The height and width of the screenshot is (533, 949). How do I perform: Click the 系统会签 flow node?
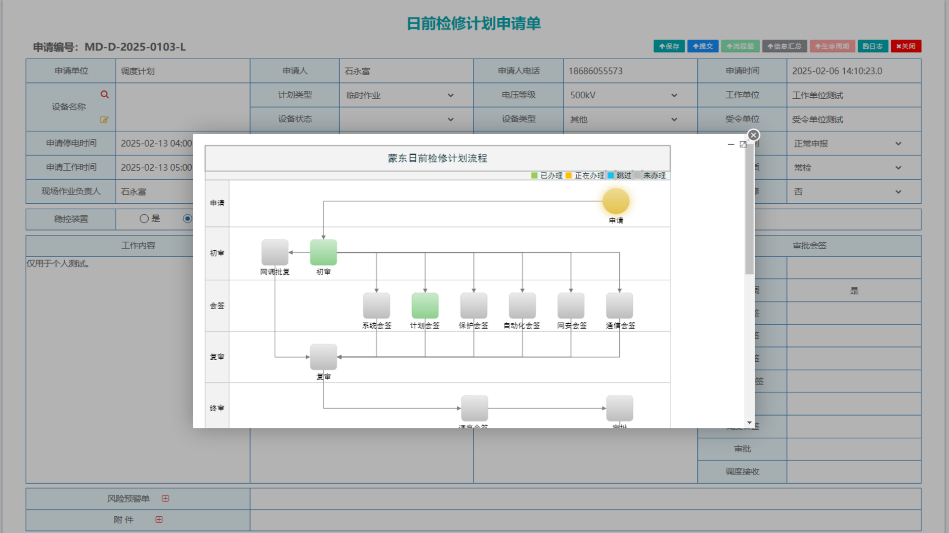coord(376,305)
